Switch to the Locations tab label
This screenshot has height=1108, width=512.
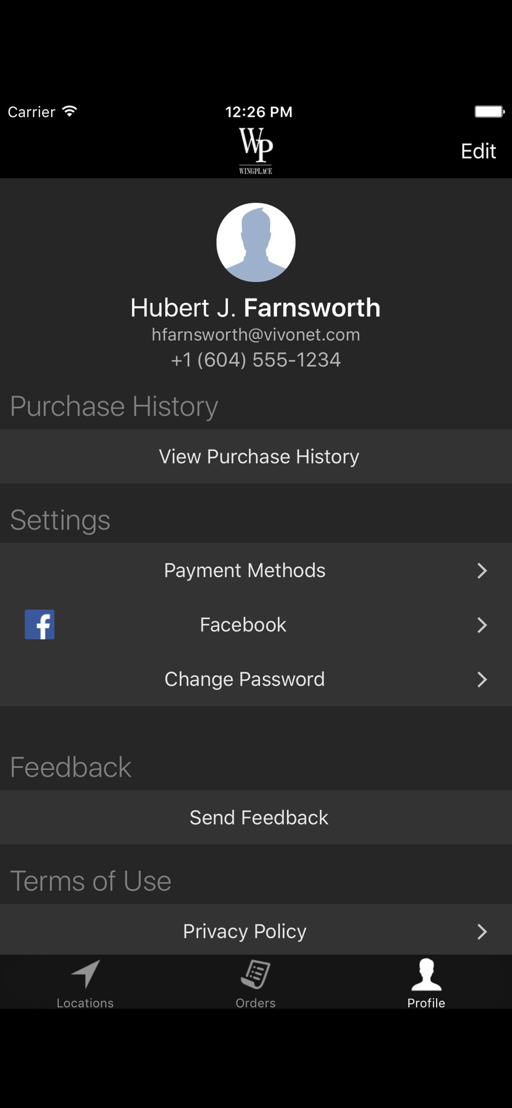click(x=85, y=1003)
